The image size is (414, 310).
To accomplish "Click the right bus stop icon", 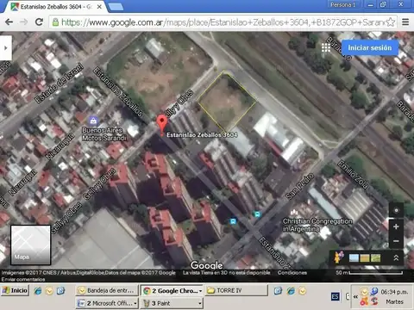I will click(x=257, y=214).
